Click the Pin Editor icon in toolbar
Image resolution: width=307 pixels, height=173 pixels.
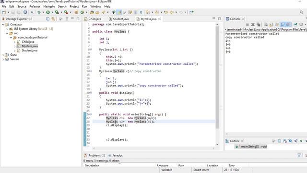point(191,12)
